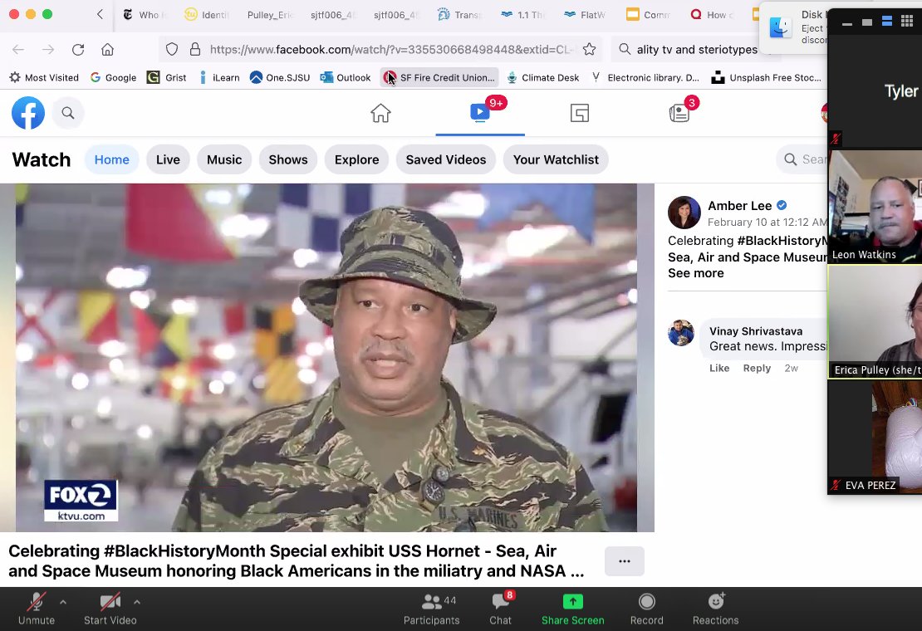The image size is (922, 631).
Task: Click Erica Pulley video tile in Zoom
Action: click(x=875, y=322)
